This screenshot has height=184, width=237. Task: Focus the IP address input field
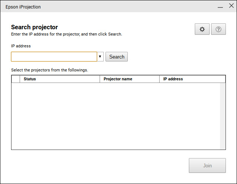point(54,57)
